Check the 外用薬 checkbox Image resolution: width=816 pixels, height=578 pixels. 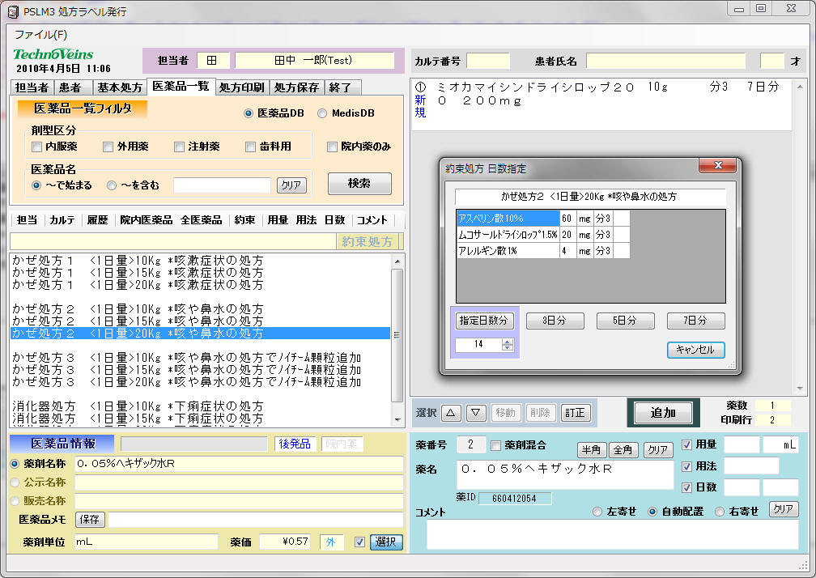[x=108, y=147]
